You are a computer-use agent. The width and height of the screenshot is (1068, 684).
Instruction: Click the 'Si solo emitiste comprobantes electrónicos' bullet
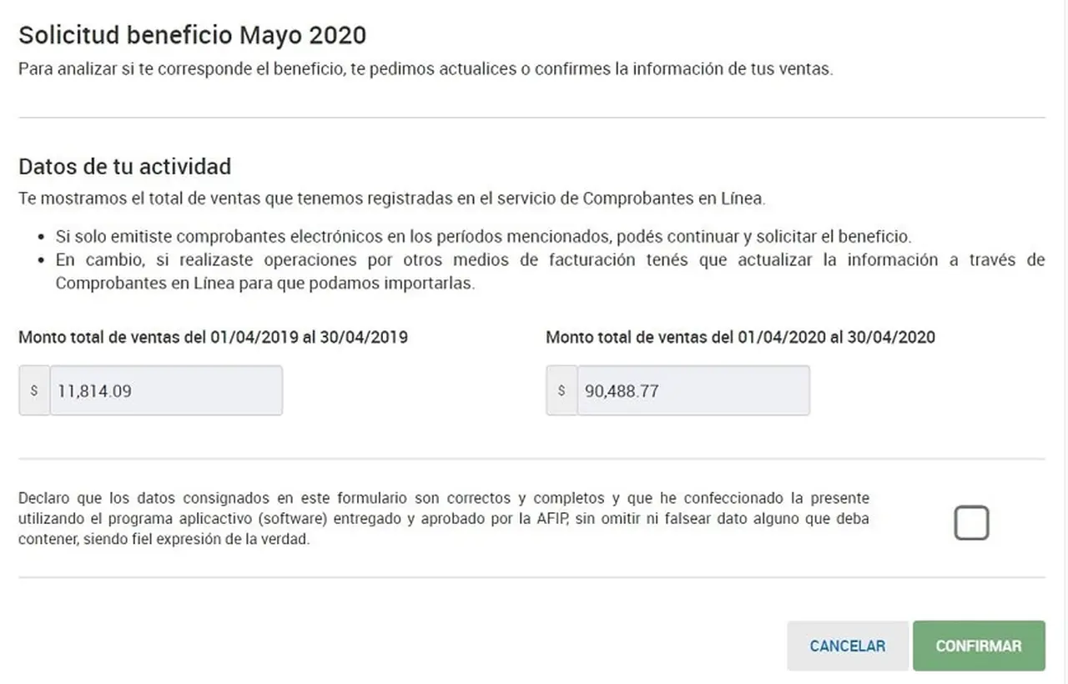point(483,237)
